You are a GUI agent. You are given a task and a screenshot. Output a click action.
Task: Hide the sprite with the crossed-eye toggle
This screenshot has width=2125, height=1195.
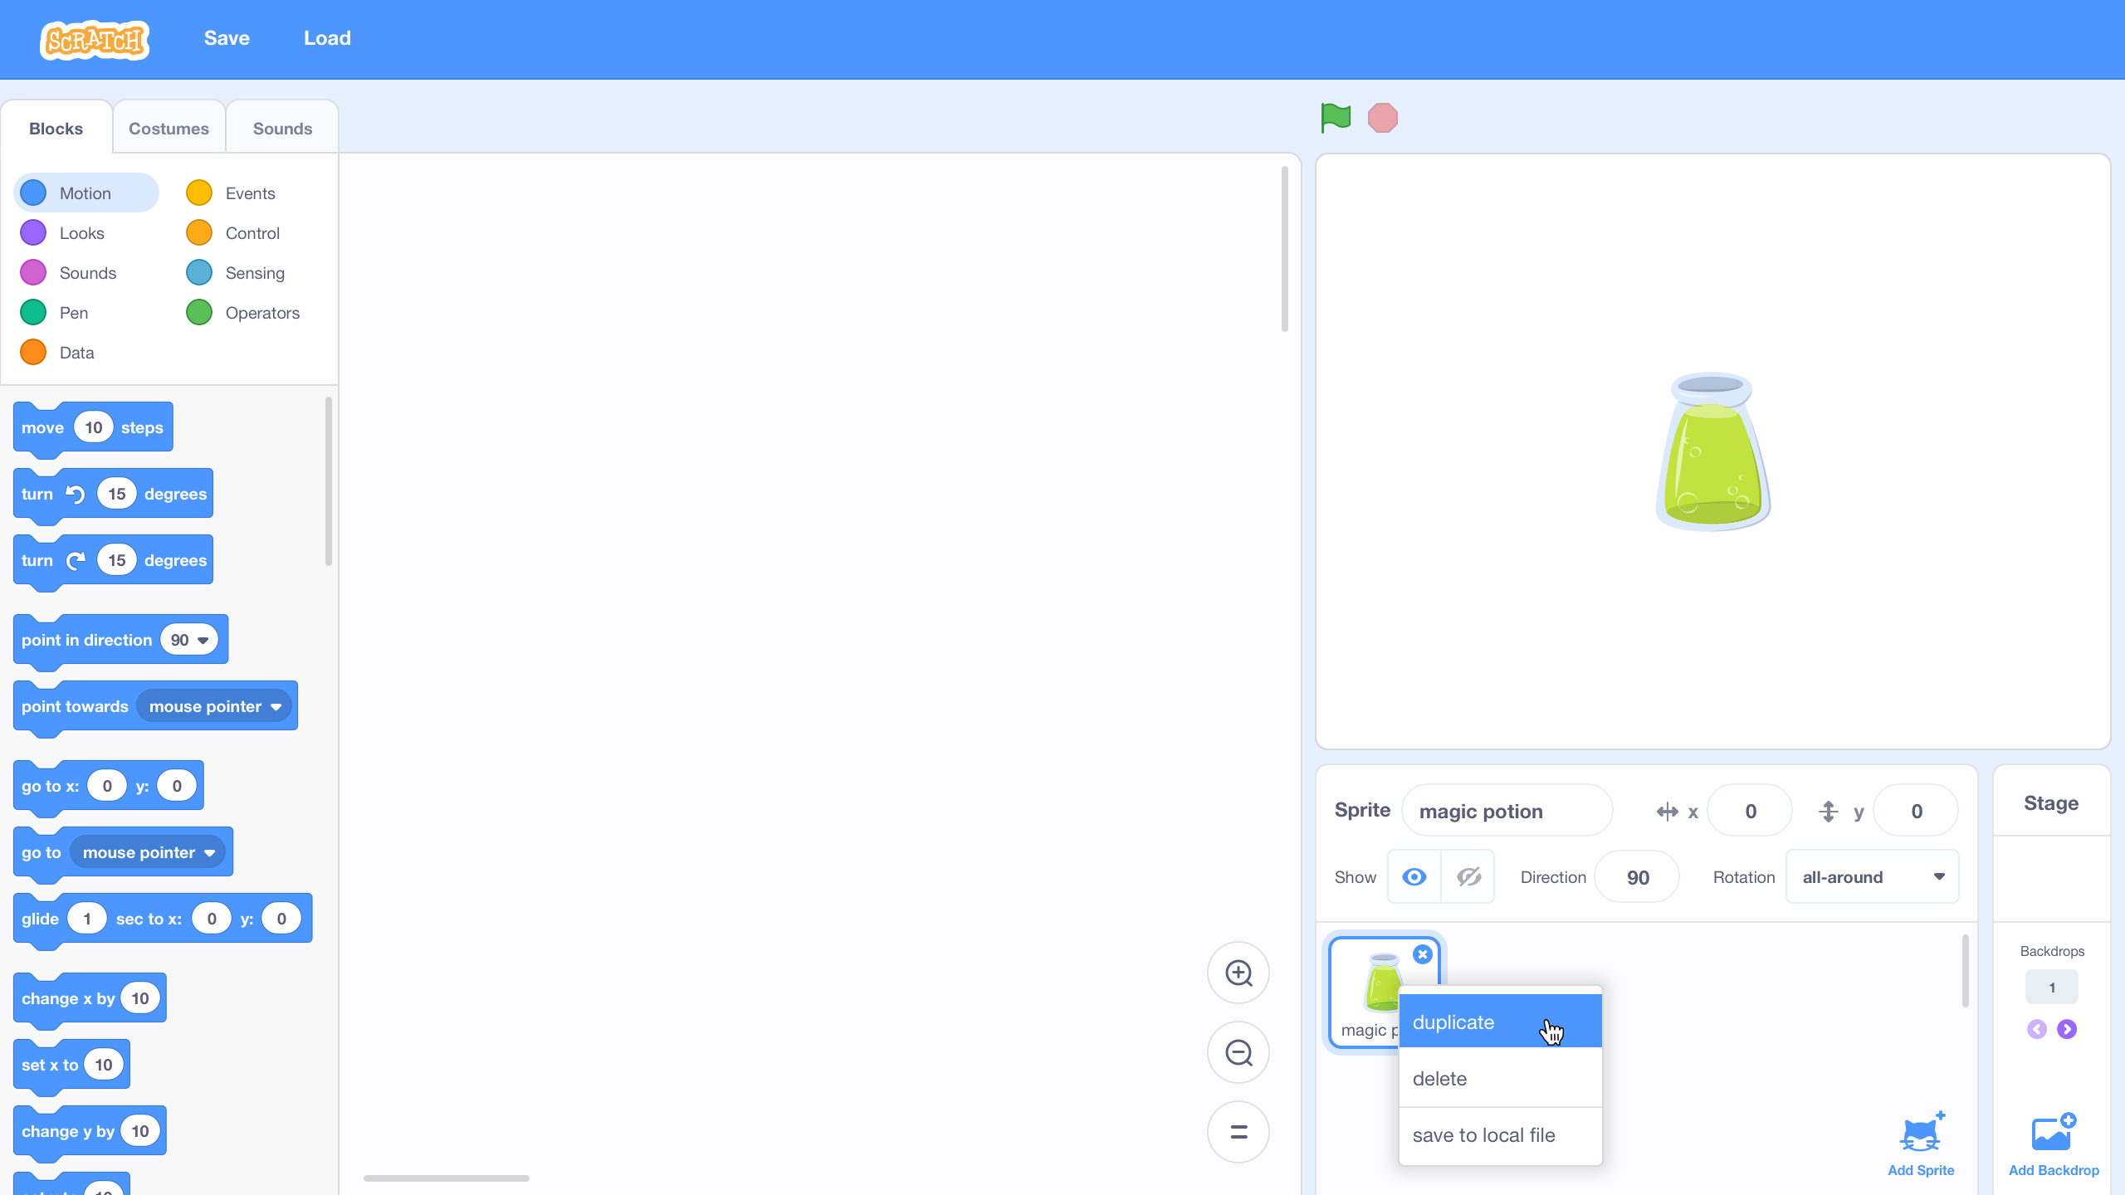pos(1468,876)
